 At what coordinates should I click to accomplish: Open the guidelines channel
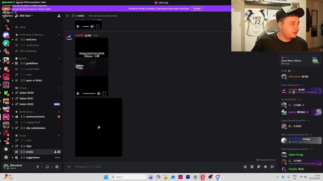coord(38,63)
